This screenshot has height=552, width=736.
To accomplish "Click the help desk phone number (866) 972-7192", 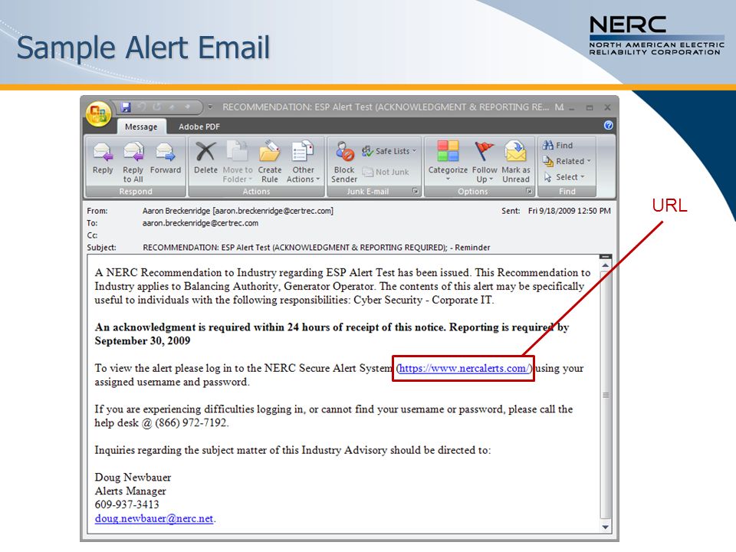I will (x=191, y=423).
